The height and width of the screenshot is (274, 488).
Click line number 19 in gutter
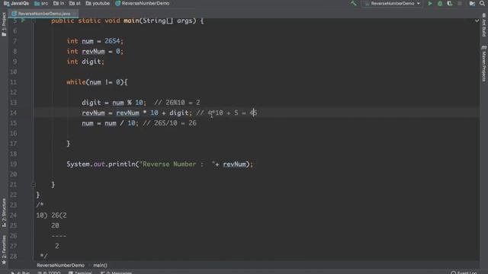pos(14,164)
